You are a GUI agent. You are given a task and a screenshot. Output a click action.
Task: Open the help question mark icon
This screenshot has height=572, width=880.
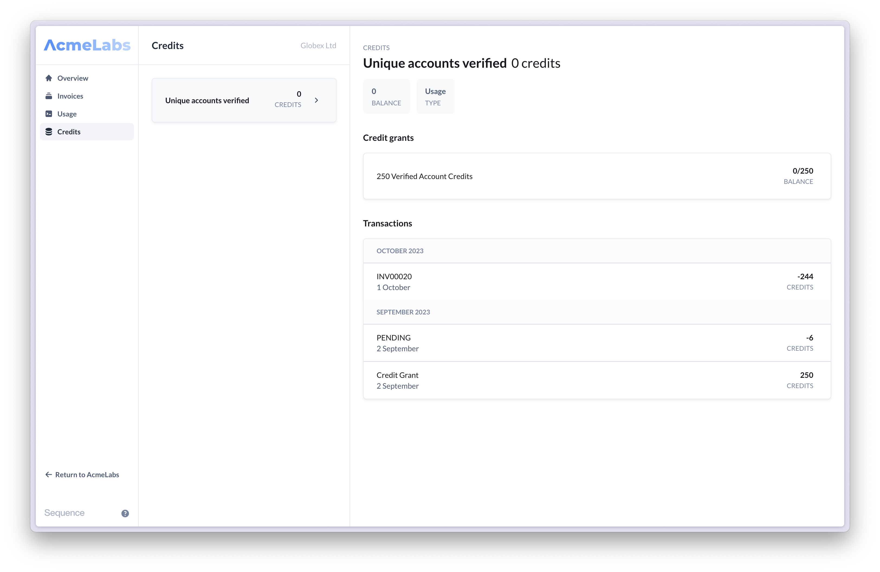(125, 513)
